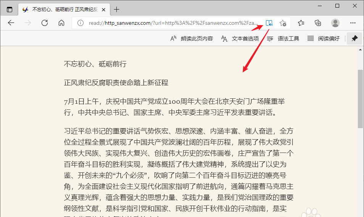Open 语法工具 grammar tools
Viewport: 364px width, 217px height.
(x=283, y=39)
